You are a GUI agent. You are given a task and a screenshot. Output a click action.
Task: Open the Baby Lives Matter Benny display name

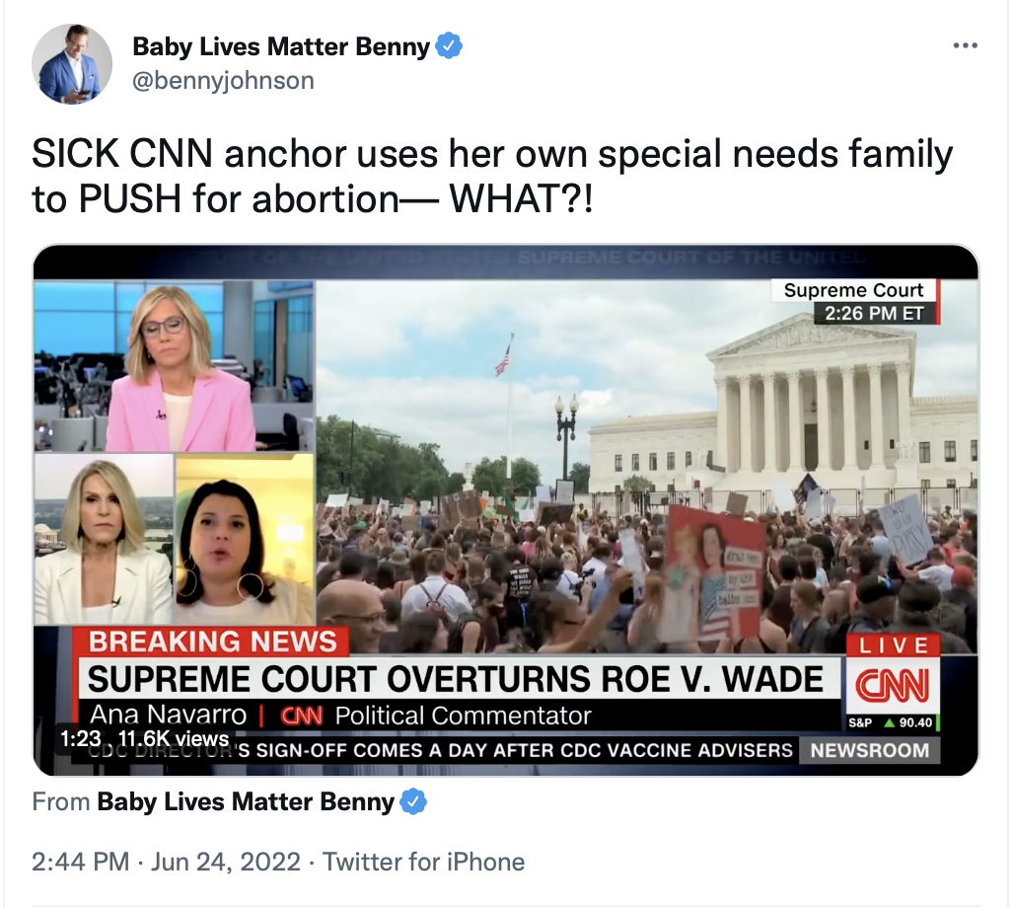[x=281, y=46]
